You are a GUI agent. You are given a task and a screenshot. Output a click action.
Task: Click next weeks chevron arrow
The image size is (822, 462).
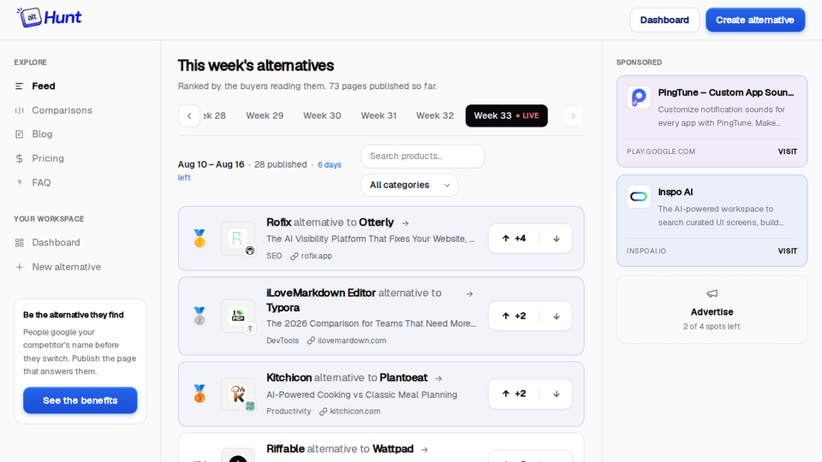(x=573, y=115)
